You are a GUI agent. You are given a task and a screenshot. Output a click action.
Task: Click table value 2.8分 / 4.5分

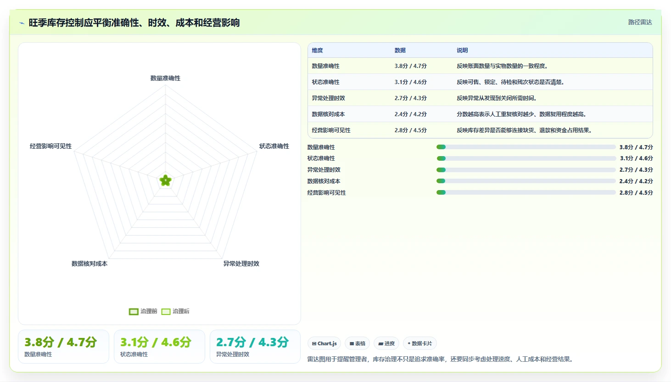[410, 130]
